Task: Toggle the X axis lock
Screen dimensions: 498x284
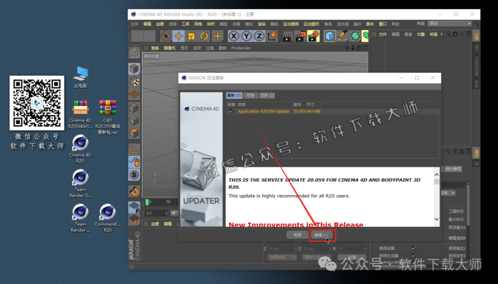Action: point(234,36)
